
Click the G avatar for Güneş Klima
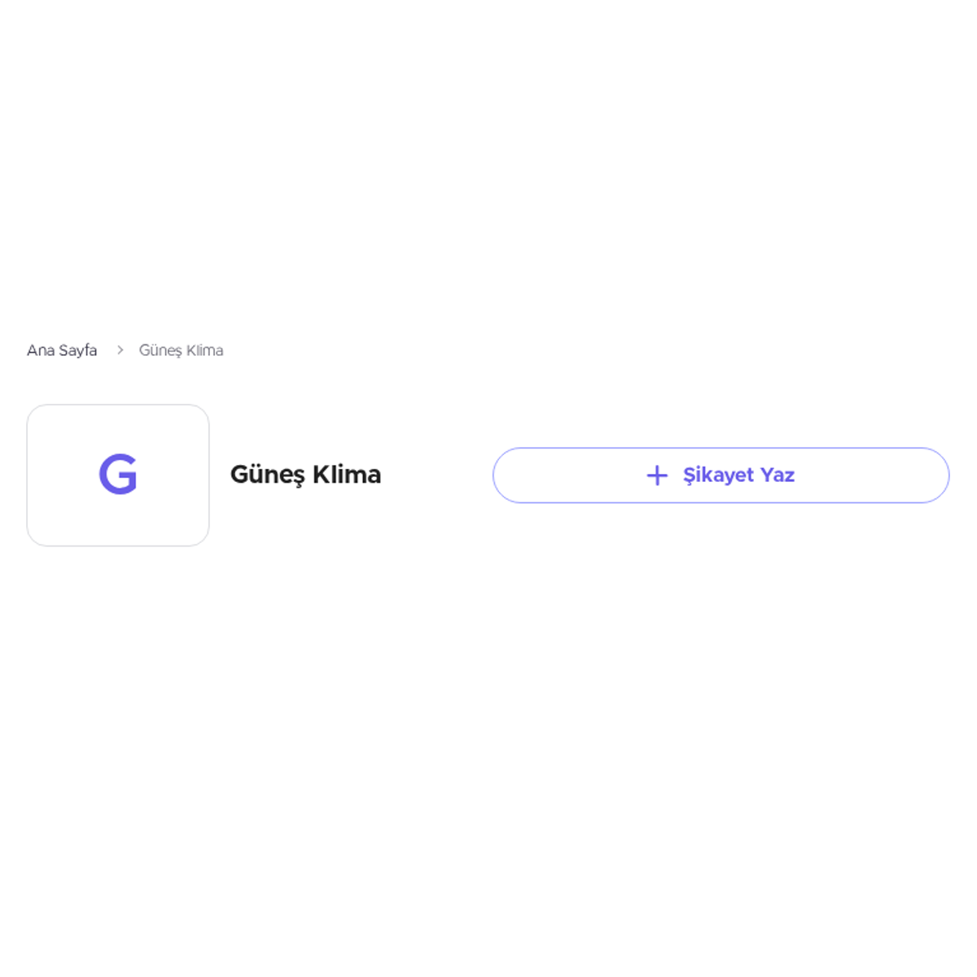118,475
